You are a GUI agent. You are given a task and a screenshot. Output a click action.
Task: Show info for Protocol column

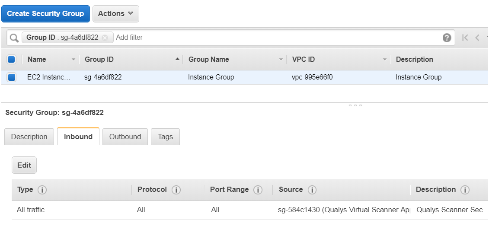[176, 190]
